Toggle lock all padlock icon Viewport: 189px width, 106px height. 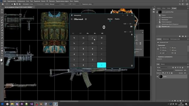pos(172,73)
